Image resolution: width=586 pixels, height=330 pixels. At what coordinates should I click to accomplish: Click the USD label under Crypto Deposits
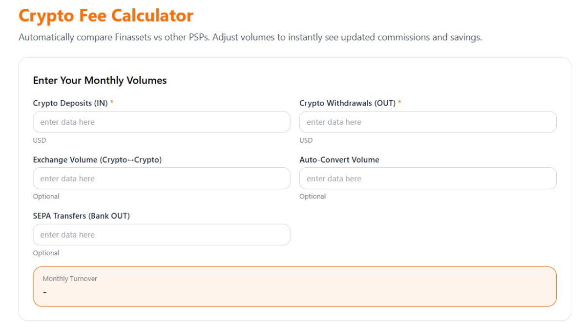40,140
